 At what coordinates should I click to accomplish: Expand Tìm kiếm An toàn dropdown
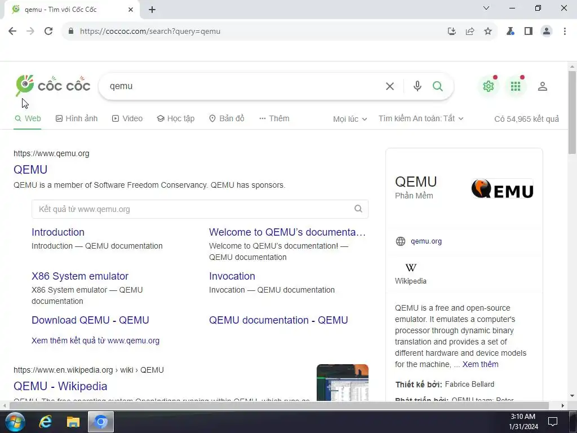[421, 118]
